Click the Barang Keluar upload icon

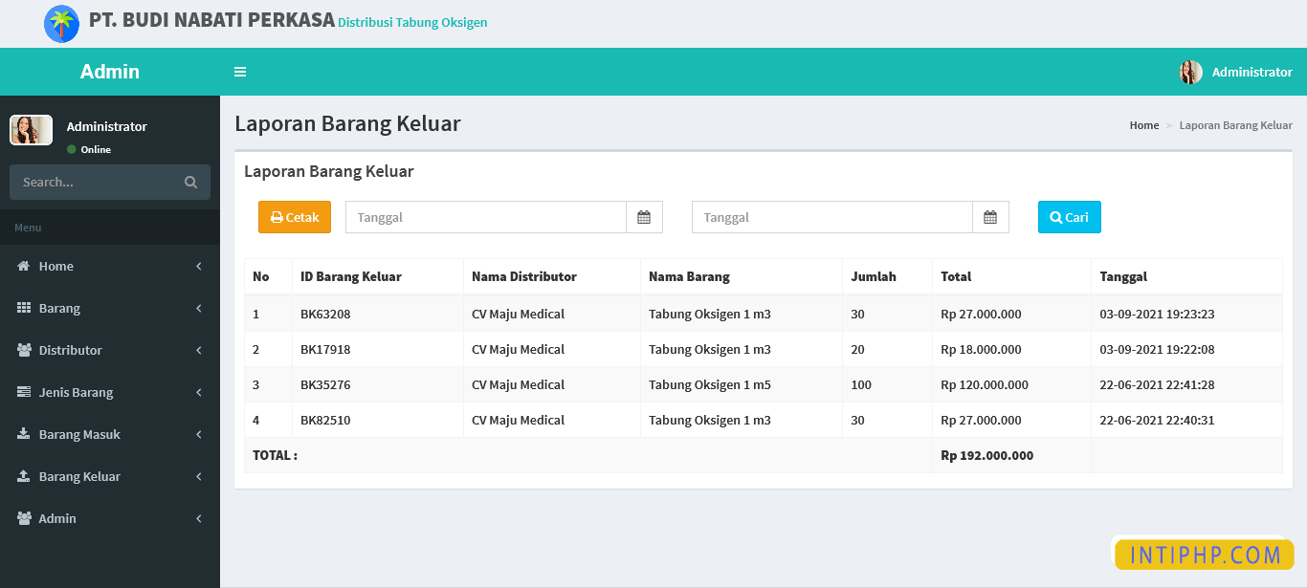point(26,476)
